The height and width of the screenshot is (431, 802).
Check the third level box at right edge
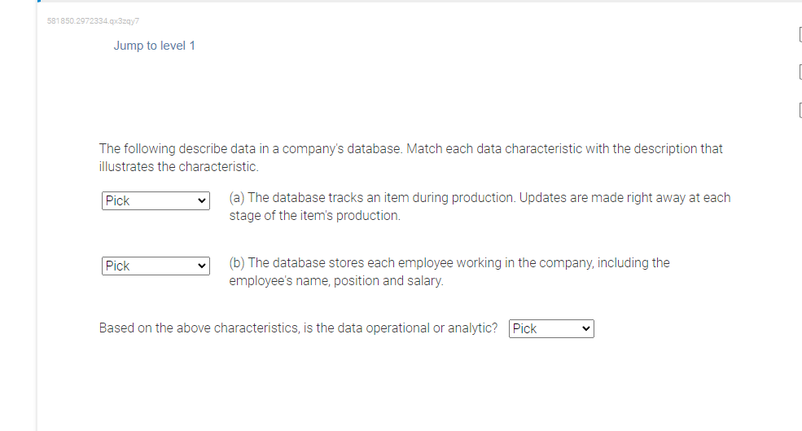[x=799, y=112]
